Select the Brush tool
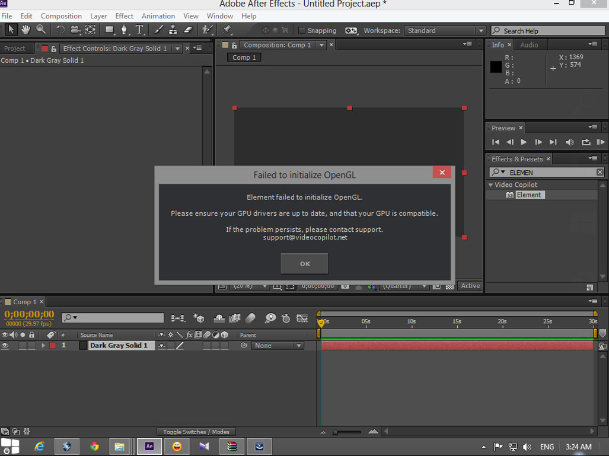The width and height of the screenshot is (609, 456). (158, 30)
